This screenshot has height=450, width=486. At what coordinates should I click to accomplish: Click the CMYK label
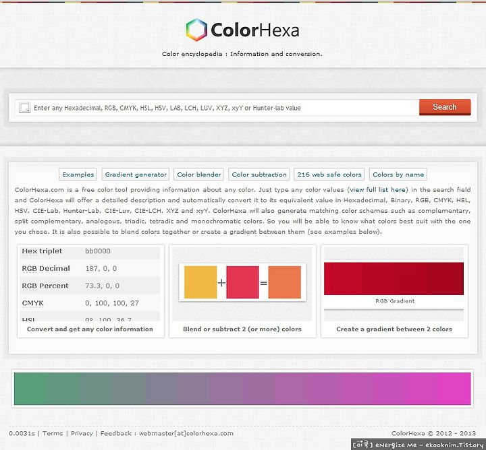32,303
